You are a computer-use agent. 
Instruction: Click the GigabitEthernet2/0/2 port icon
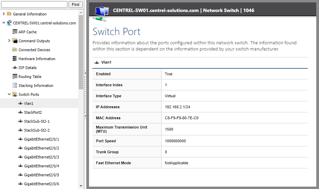click(x=20, y=148)
